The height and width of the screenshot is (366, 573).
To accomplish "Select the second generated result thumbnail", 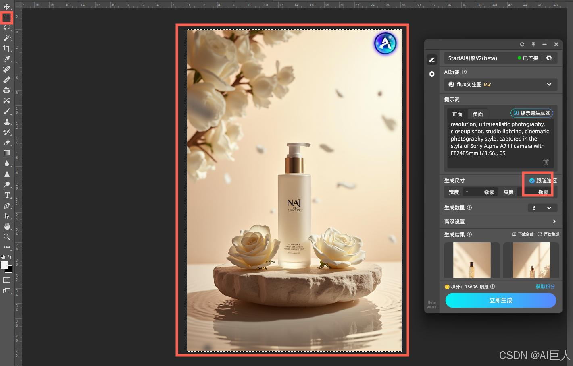I will [x=531, y=260].
